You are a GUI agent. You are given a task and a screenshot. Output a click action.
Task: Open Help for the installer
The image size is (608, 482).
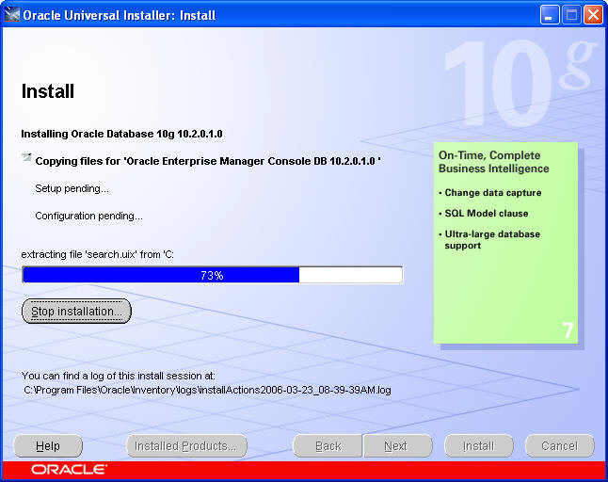[48, 446]
